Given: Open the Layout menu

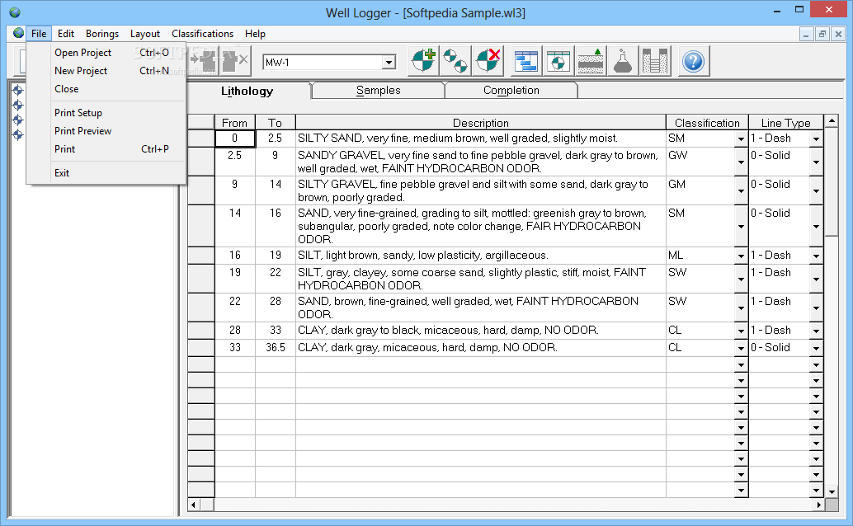Looking at the screenshot, I should click(144, 34).
